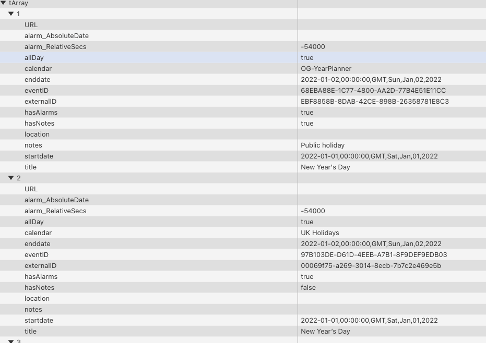This screenshot has height=343, width=486.
Task: Select the URL key under item 2
Action: pyautogui.click(x=31, y=189)
